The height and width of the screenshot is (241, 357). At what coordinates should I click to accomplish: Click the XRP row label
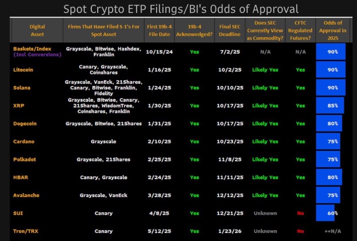pyautogui.click(x=18, y=106)
